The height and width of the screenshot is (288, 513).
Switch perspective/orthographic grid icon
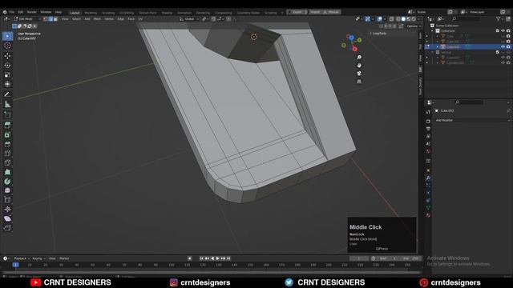pyautogui.click(x=359, y=82)
